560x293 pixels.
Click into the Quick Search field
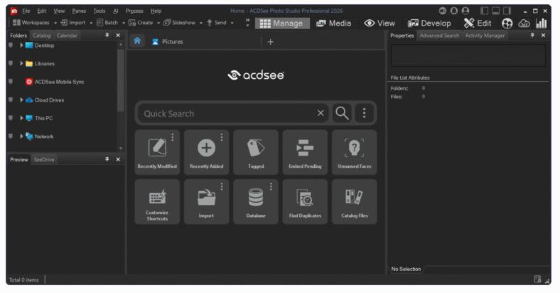tap(227, 113)
